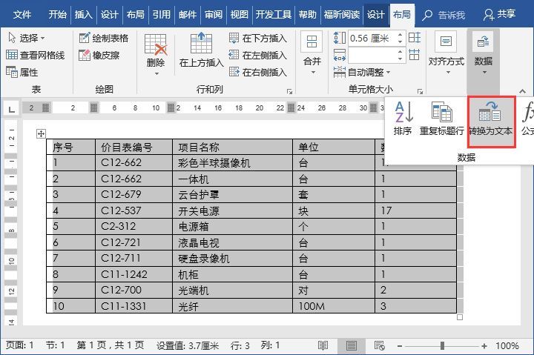
Task: Increase the column width with up stepper
Action: click(400, 51)
